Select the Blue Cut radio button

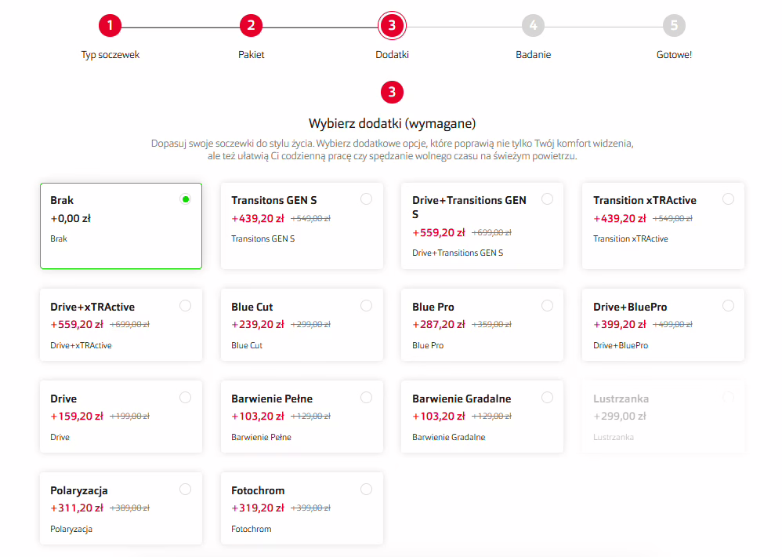click(x=366, y=306)
